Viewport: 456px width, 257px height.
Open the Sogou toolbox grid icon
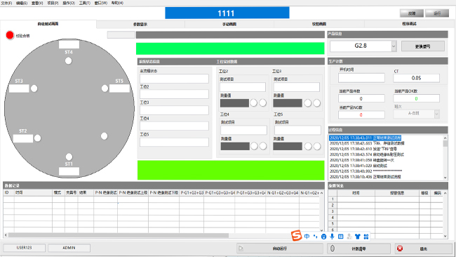point(366,237)
